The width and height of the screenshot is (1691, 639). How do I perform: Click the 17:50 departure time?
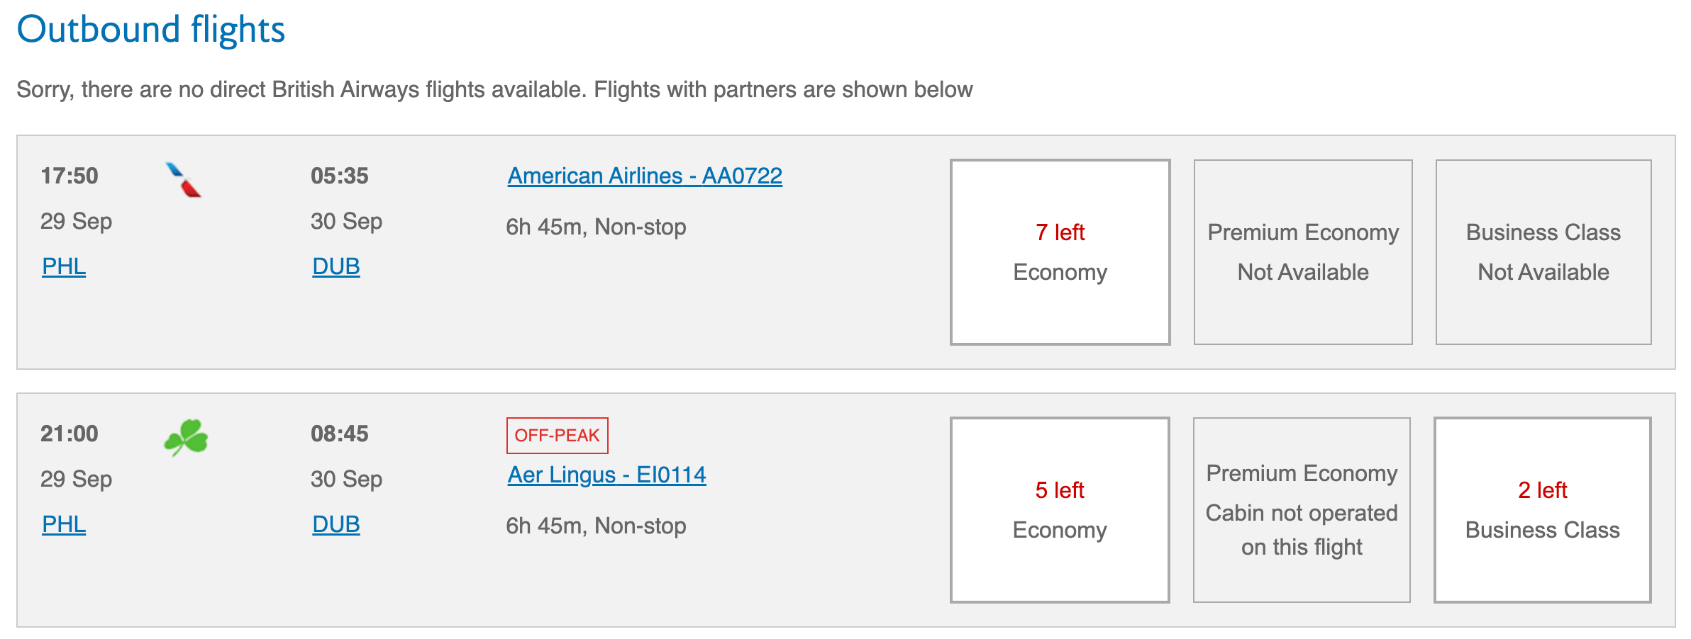(70, 176)
